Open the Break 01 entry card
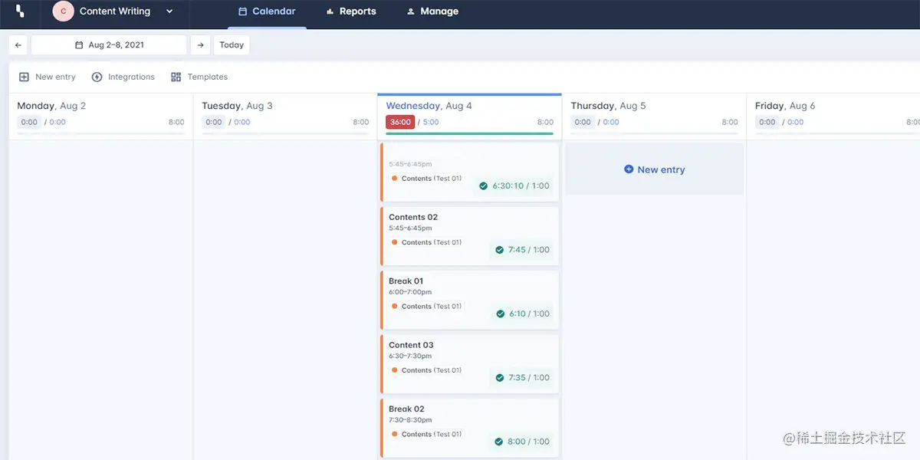The image size is (920, 460). point(469,300)
